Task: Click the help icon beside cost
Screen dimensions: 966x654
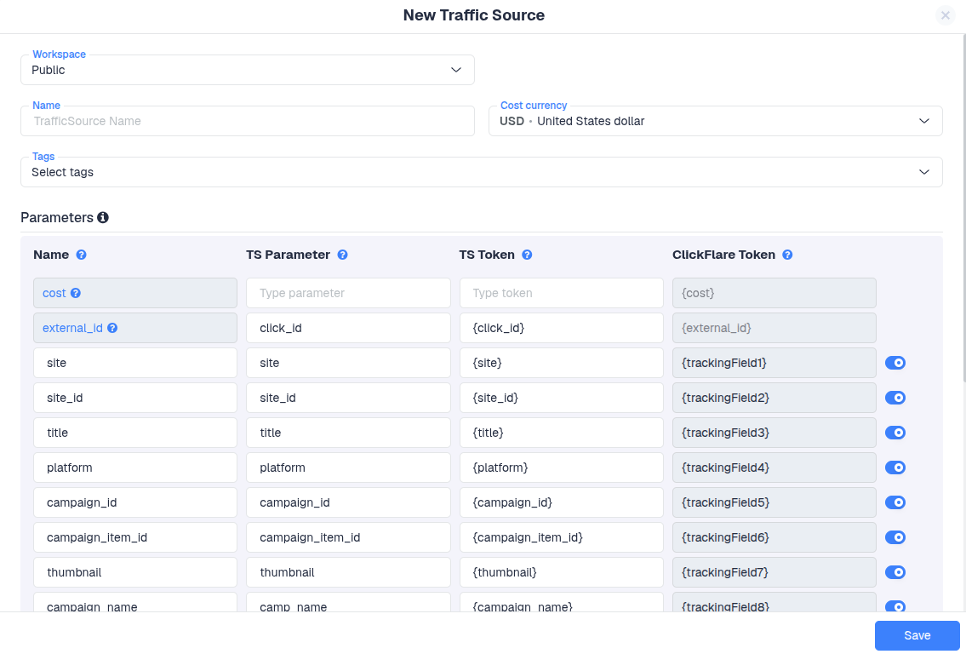Action: pyautogui.click(x=75, y=293)
